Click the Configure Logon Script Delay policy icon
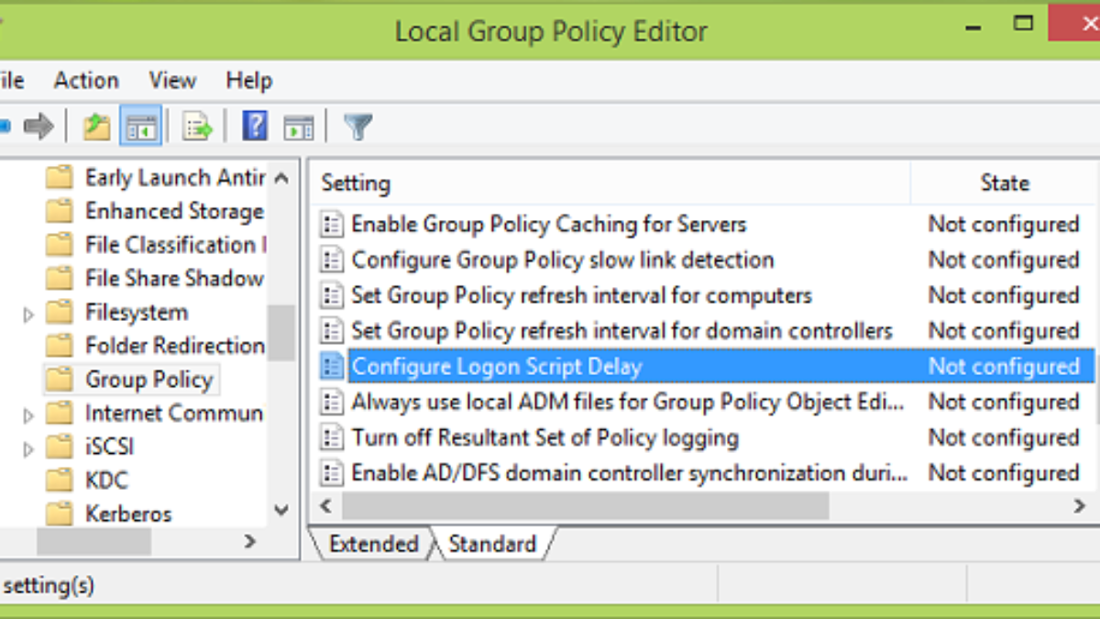The height and width of the screenshot is (619, 1100). coord(331,367)
